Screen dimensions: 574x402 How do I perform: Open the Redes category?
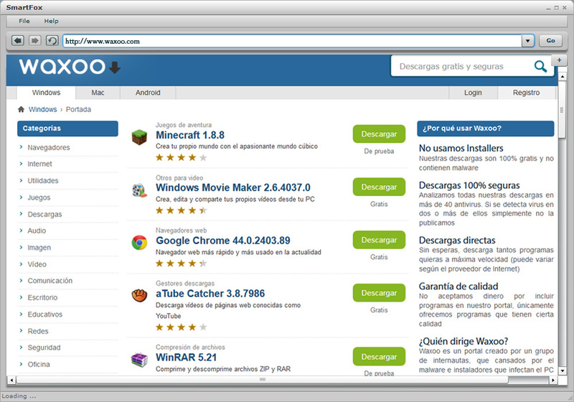(38, 332)
